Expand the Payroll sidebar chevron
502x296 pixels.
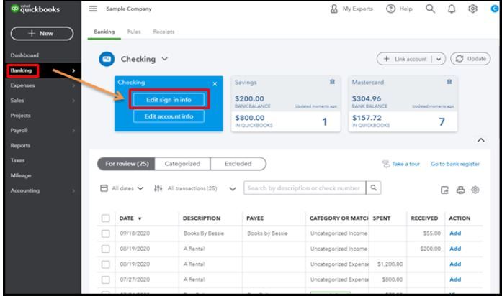tap(73, 130)
